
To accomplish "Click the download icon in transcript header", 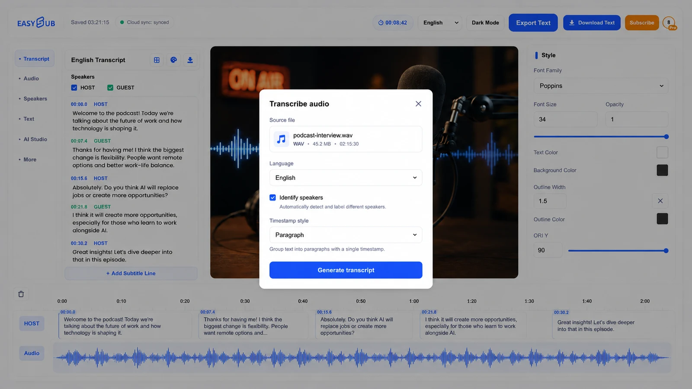I will 190,60.
